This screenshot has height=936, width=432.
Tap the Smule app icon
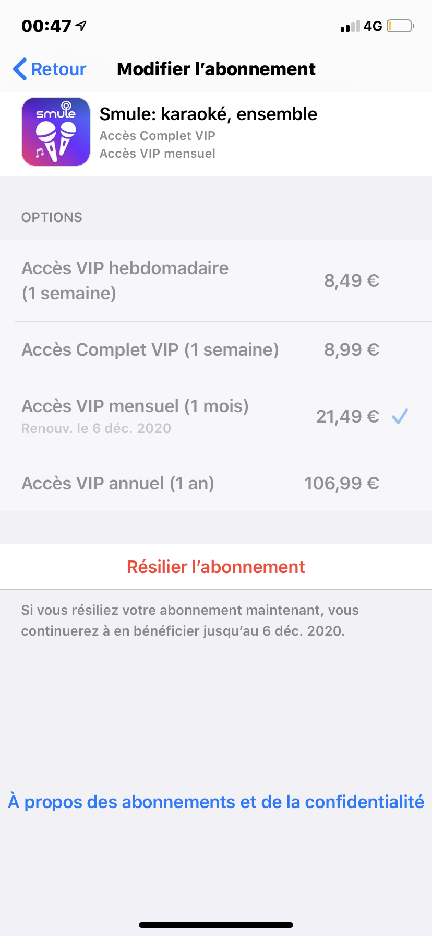pyautogui.click(x=56, y=132)
